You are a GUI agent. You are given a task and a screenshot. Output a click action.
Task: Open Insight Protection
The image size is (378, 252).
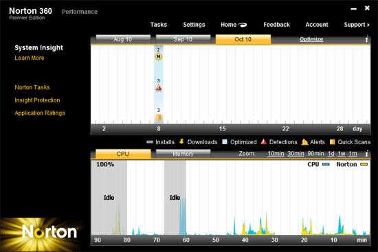click(37, 100)
